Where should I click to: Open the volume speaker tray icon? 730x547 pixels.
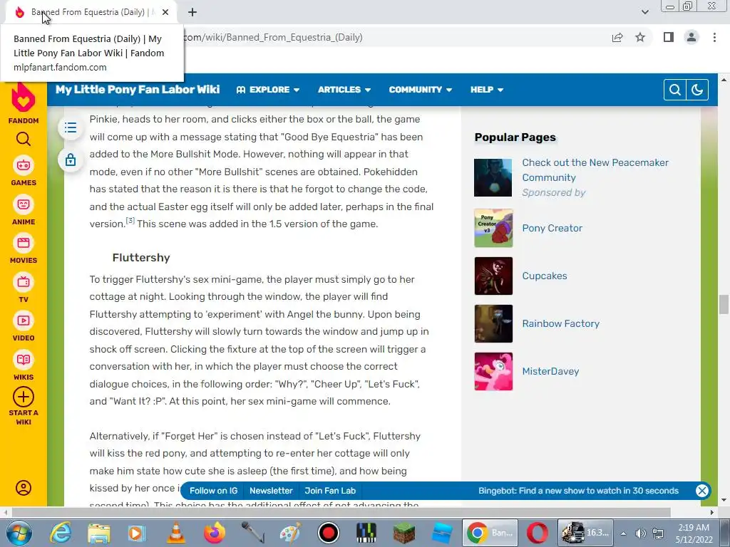(641, 533)
